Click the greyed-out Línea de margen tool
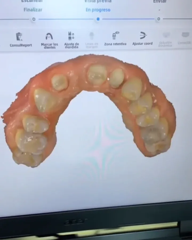The image size is (192, 240). [x=91, y=40]
